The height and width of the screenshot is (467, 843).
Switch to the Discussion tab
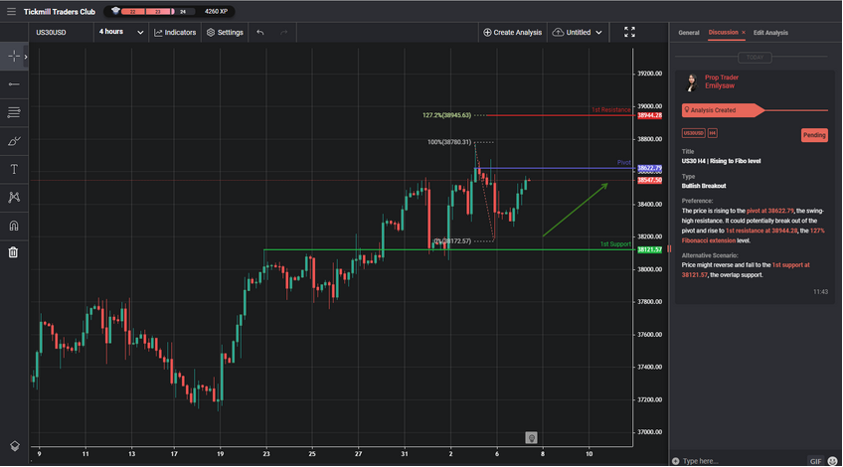coord(723,32)
